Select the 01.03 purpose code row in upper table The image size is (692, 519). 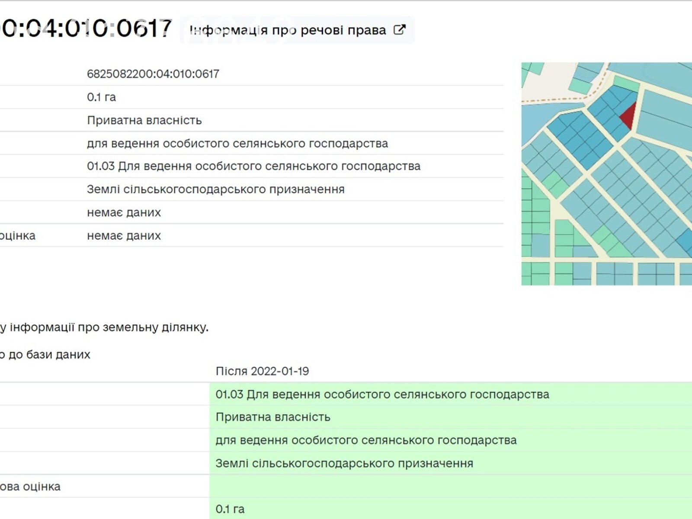pos(253,166)
